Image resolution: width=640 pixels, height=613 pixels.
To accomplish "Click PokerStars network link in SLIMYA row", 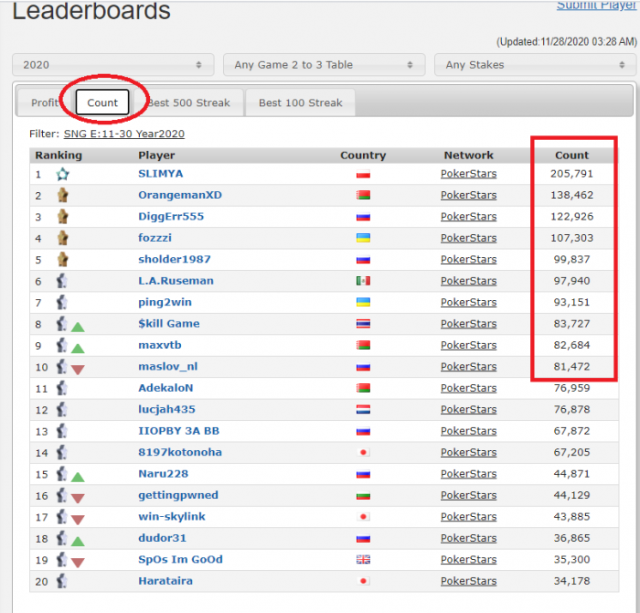I will point(468,174).
